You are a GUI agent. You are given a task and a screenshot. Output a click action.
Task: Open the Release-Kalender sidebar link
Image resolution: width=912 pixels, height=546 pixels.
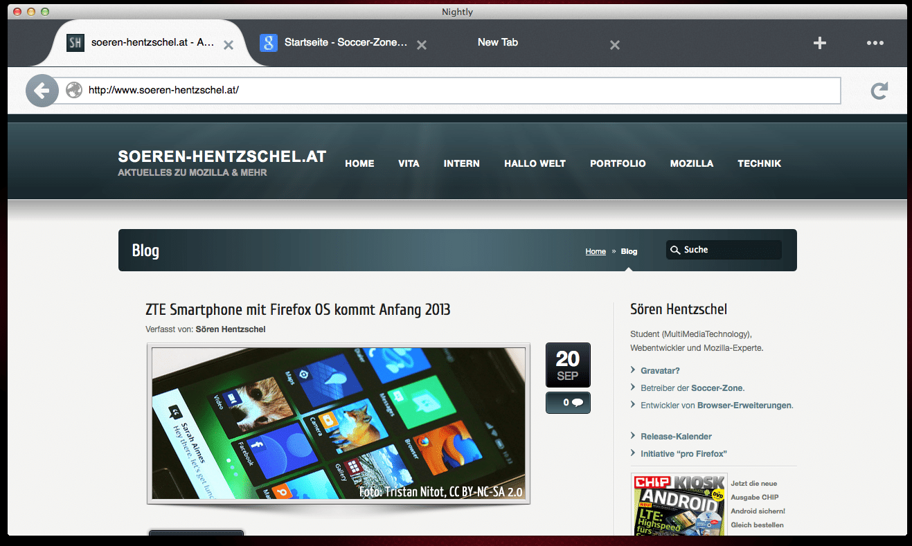676,437
